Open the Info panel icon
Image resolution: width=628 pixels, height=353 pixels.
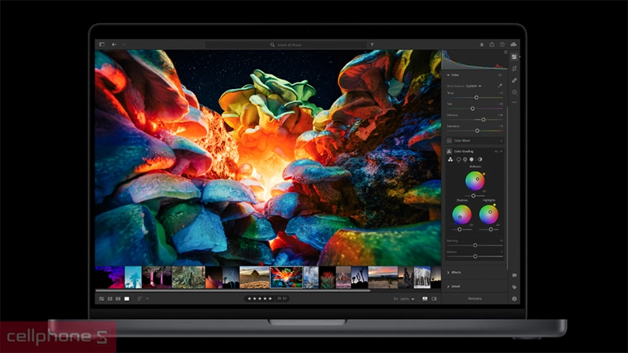pos(514,299)
